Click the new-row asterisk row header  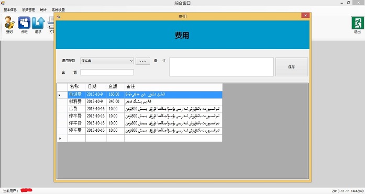(x=62, y=139)
